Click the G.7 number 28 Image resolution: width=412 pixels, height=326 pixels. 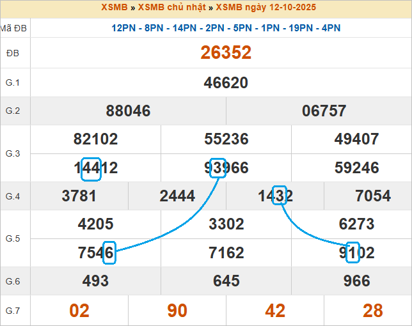pyautogui.click(x=372, y=311)
